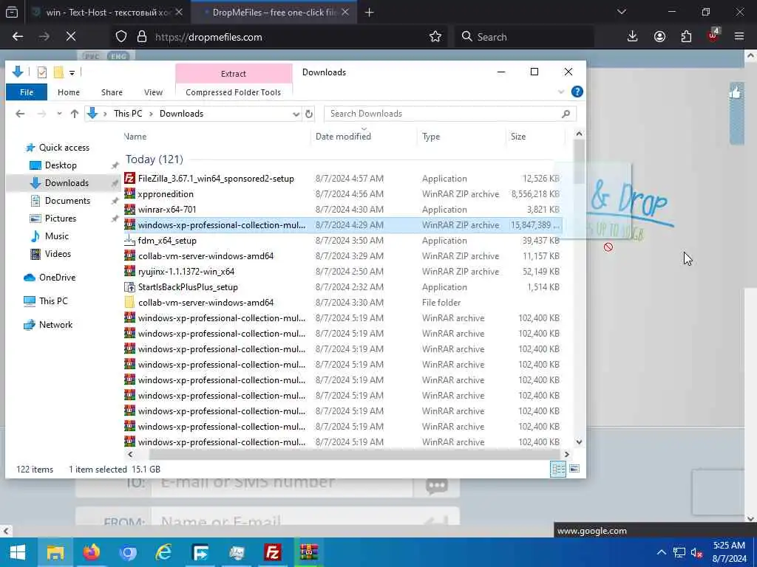Open Customize Quick Access Toolbar dropdown
757x567 pixels.
tap(72, 73)
